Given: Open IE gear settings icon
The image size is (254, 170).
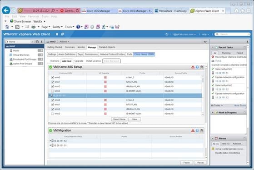Looking at the screenshot, I should [249, 11].
